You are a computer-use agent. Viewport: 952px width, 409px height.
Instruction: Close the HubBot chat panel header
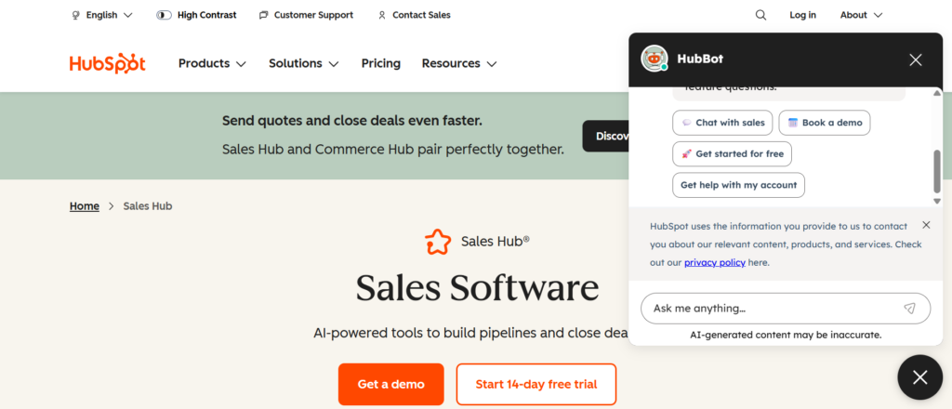tap(916, 59)
